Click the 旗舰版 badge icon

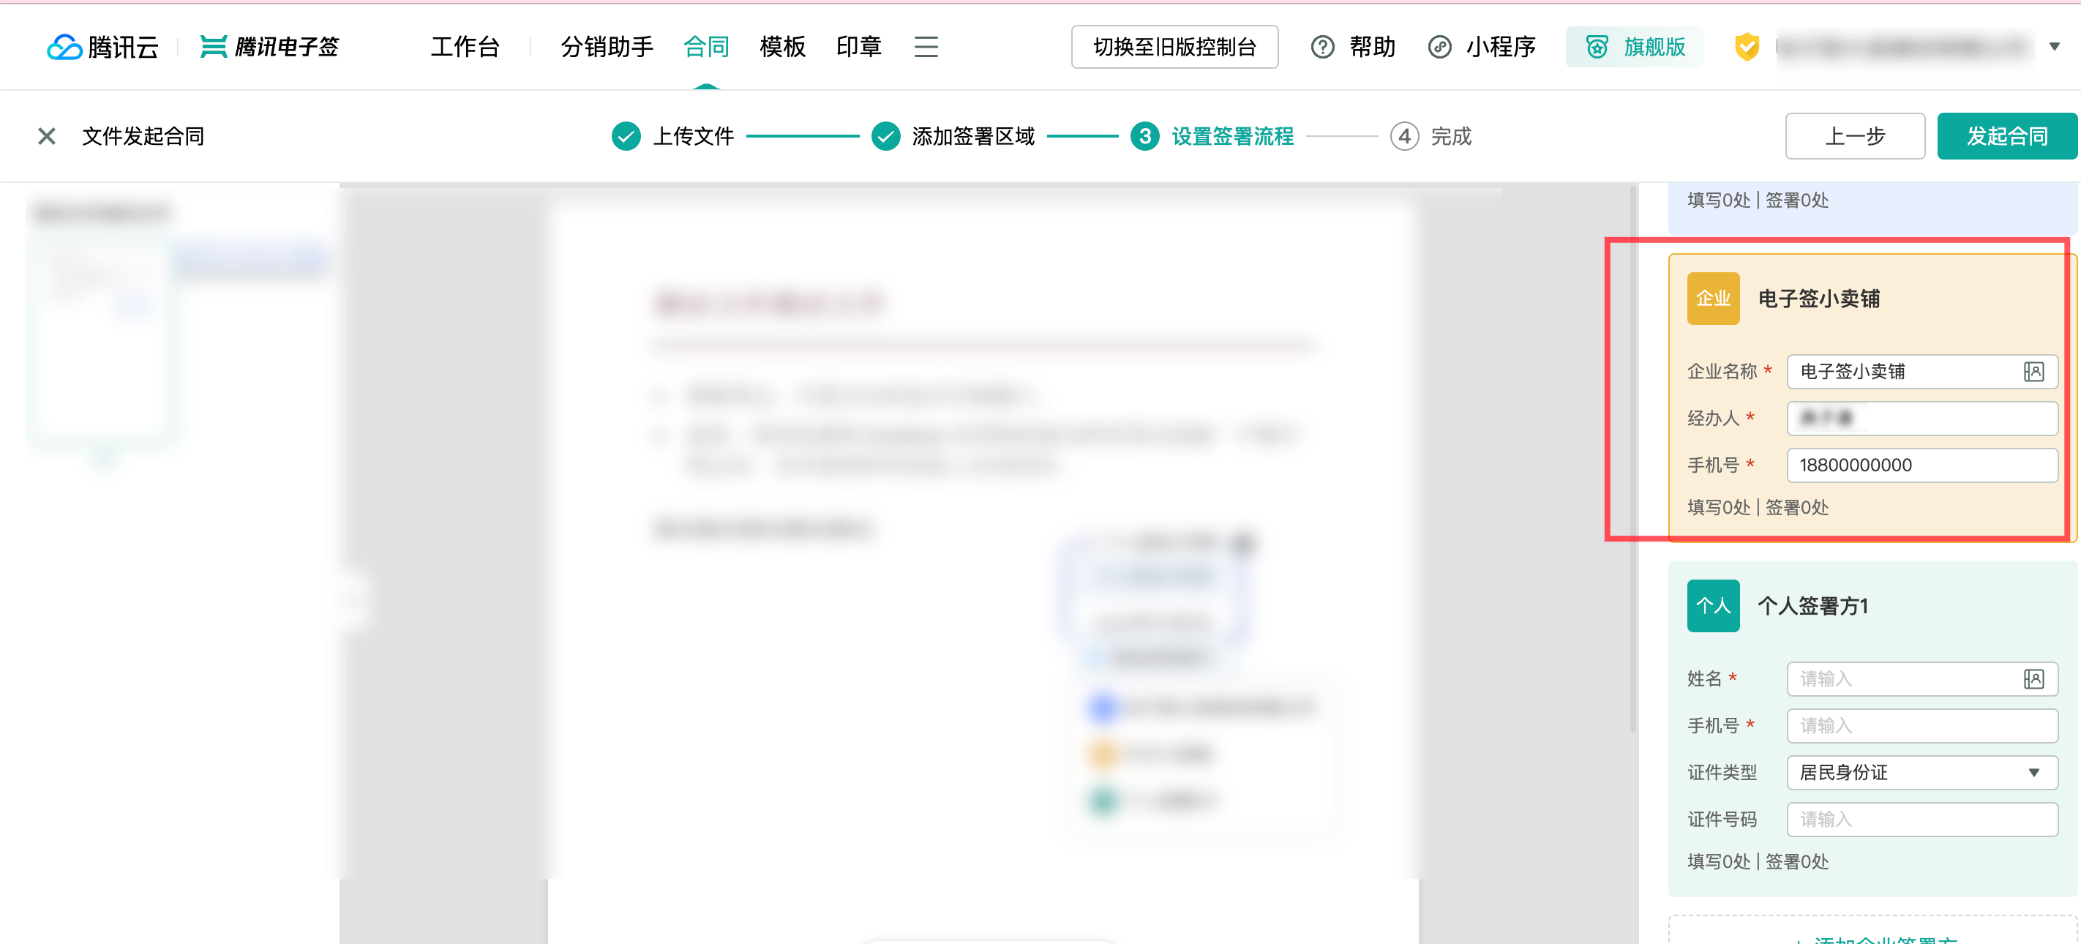[1597, 47]
